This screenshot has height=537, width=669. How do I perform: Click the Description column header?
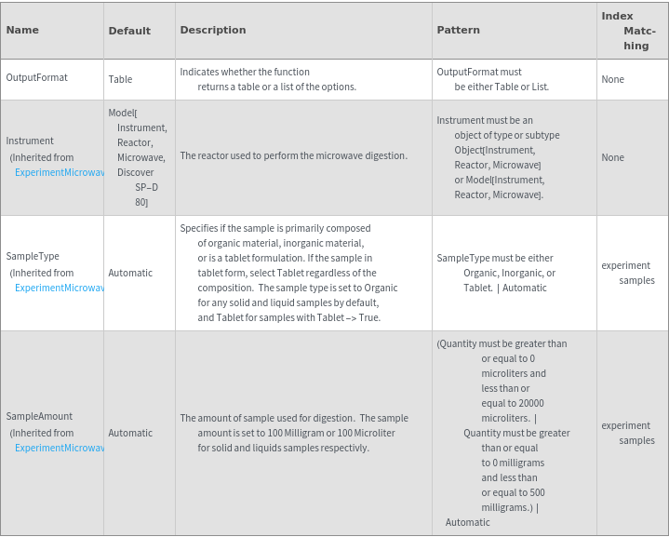[213, 30]
